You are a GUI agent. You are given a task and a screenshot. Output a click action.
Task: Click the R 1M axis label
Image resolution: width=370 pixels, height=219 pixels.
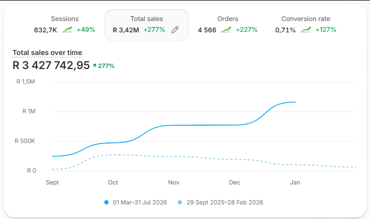click(x=29, y=111)
